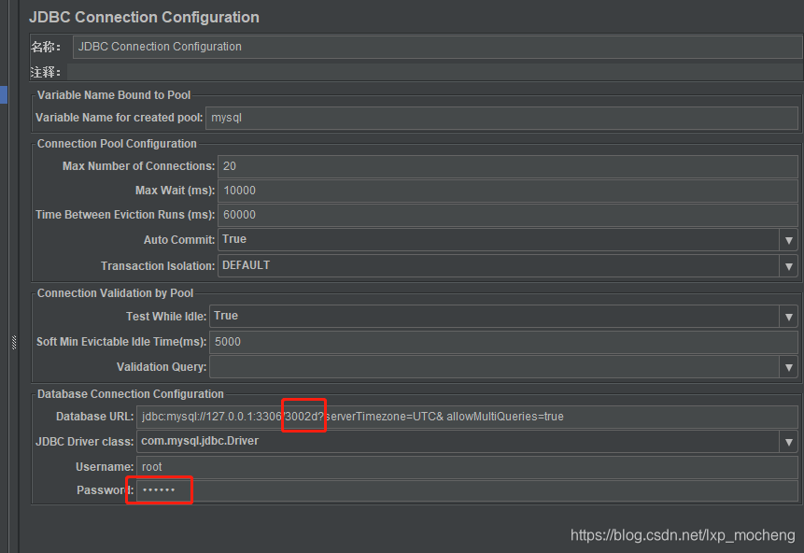804x553 pixels.
Task: Click the Soft Min Evictable Idle Time field
Action: click(503, 342)
